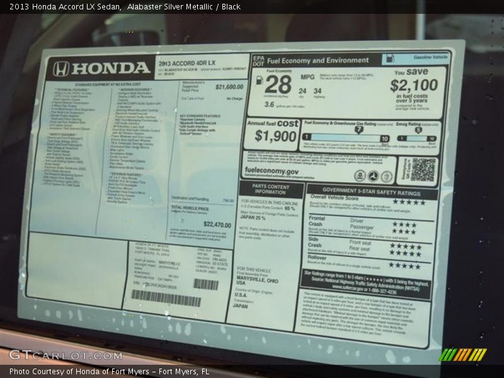The width and height of the screenshot is (504, 378).
Task: Click the small barcode above the long one
Action: 206,284
